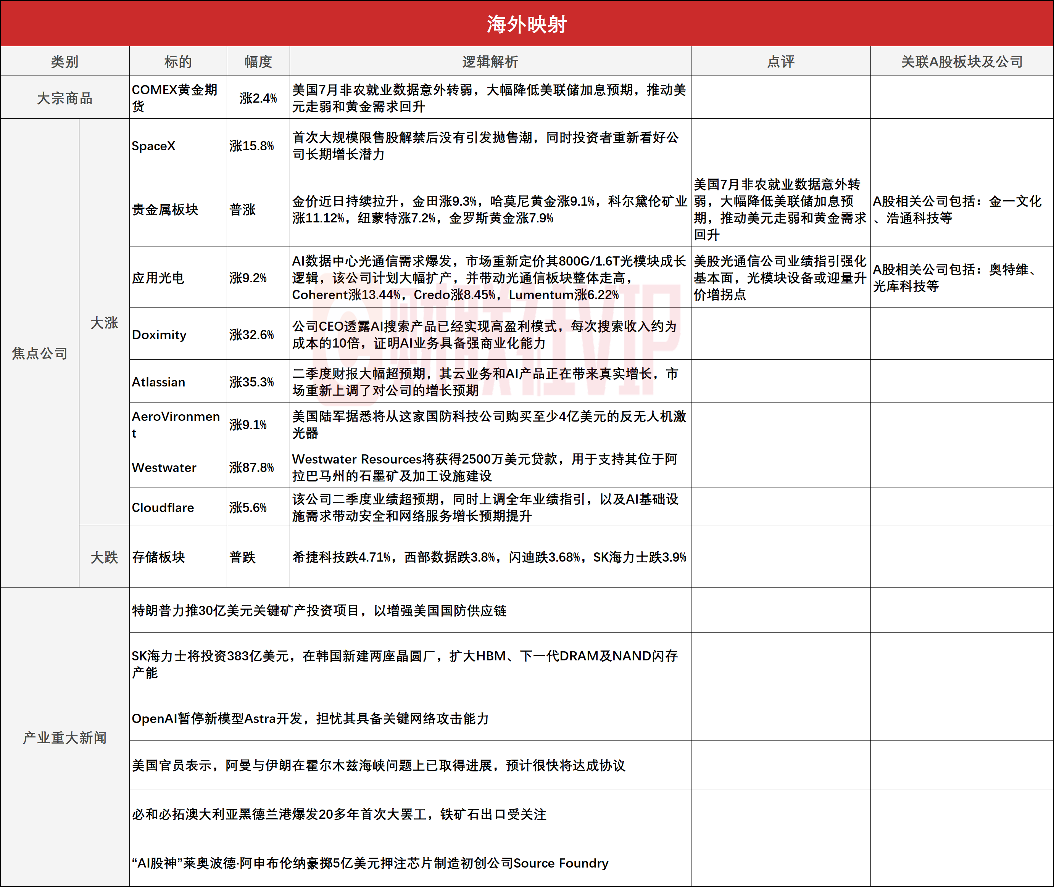Screen dimensions: 1054x887
Task: Select the 特朗普力推30亿美元关键矿产 news row
Action: tap(410, 610)
